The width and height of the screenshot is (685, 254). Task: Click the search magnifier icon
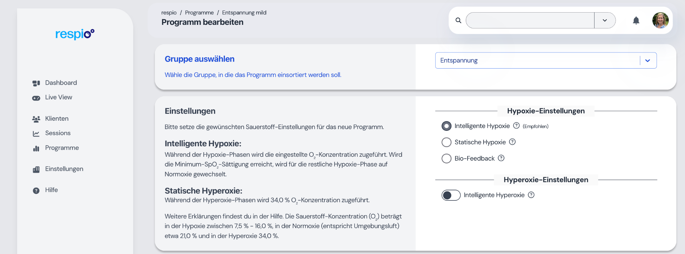[x=458, y=21]
